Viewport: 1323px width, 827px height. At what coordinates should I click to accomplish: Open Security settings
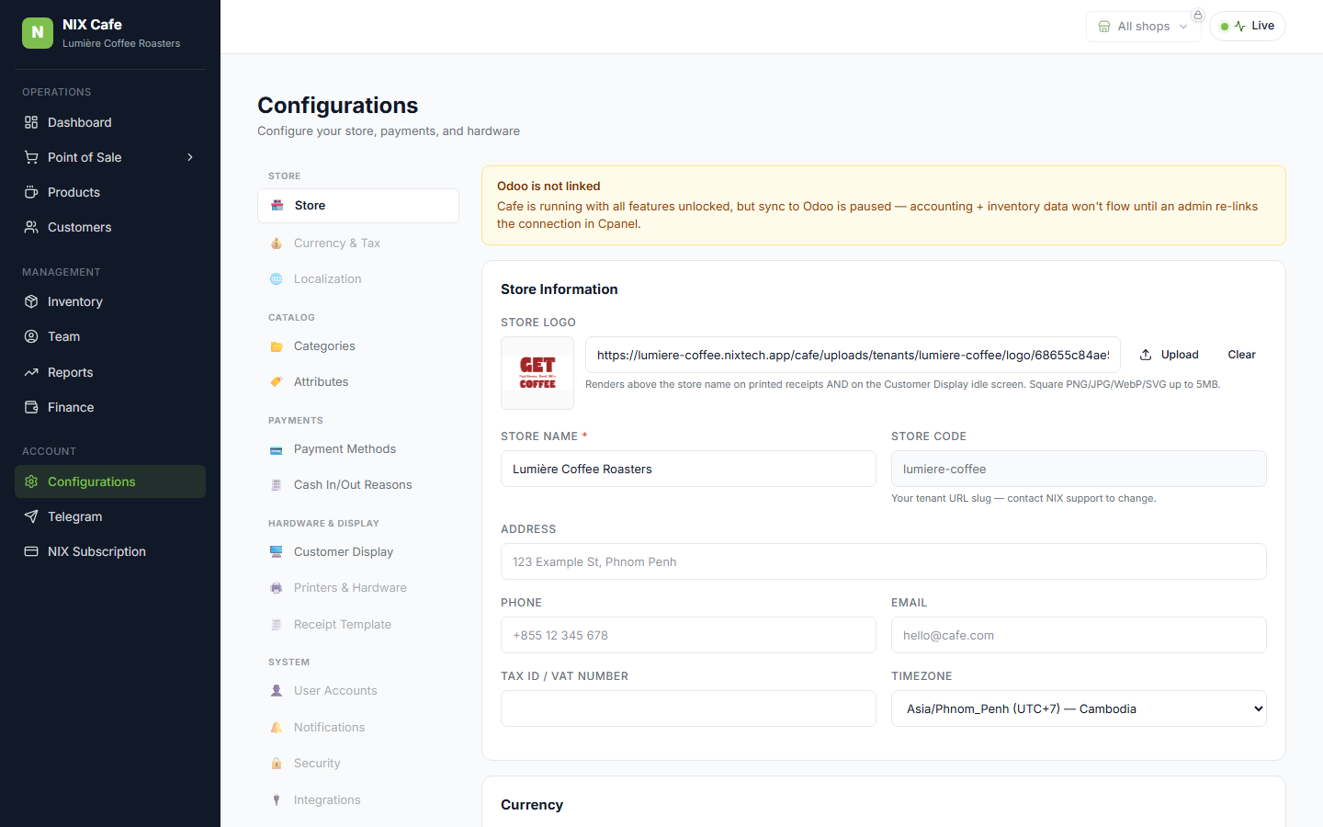[x=358, y=763]
